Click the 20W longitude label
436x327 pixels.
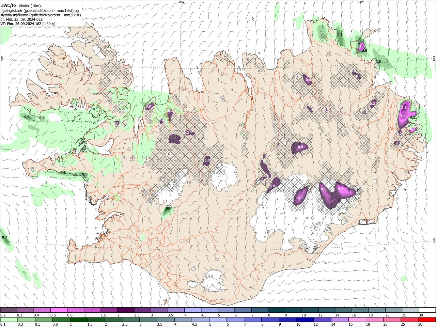(181, 2)
